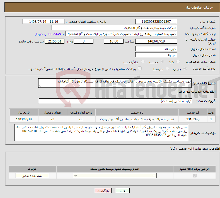Select the خدمت radio button
Image resolution: width=220 pixels, height=198 pixels.
click(x=162, y=62)
